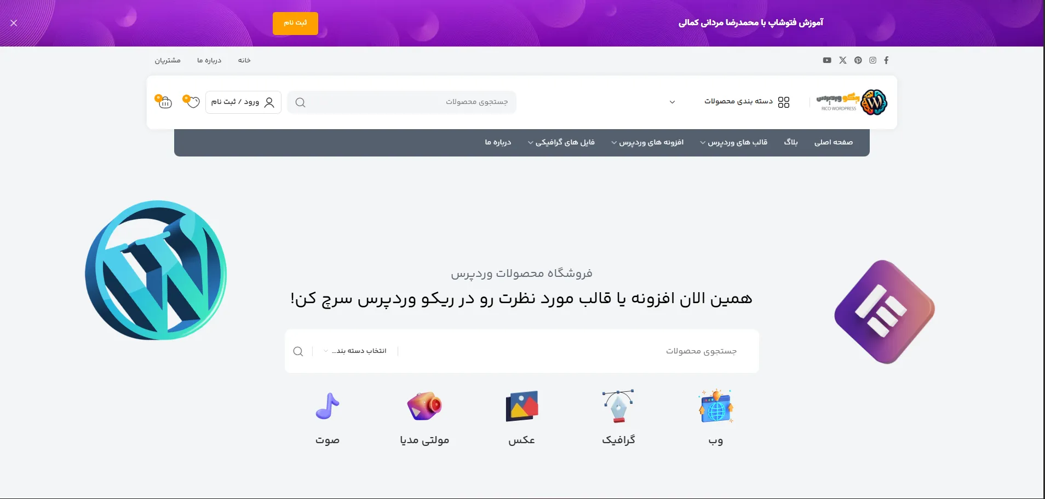Select the گرافیک pen tool category icon
1045x499 pixels.
point(618,406)
